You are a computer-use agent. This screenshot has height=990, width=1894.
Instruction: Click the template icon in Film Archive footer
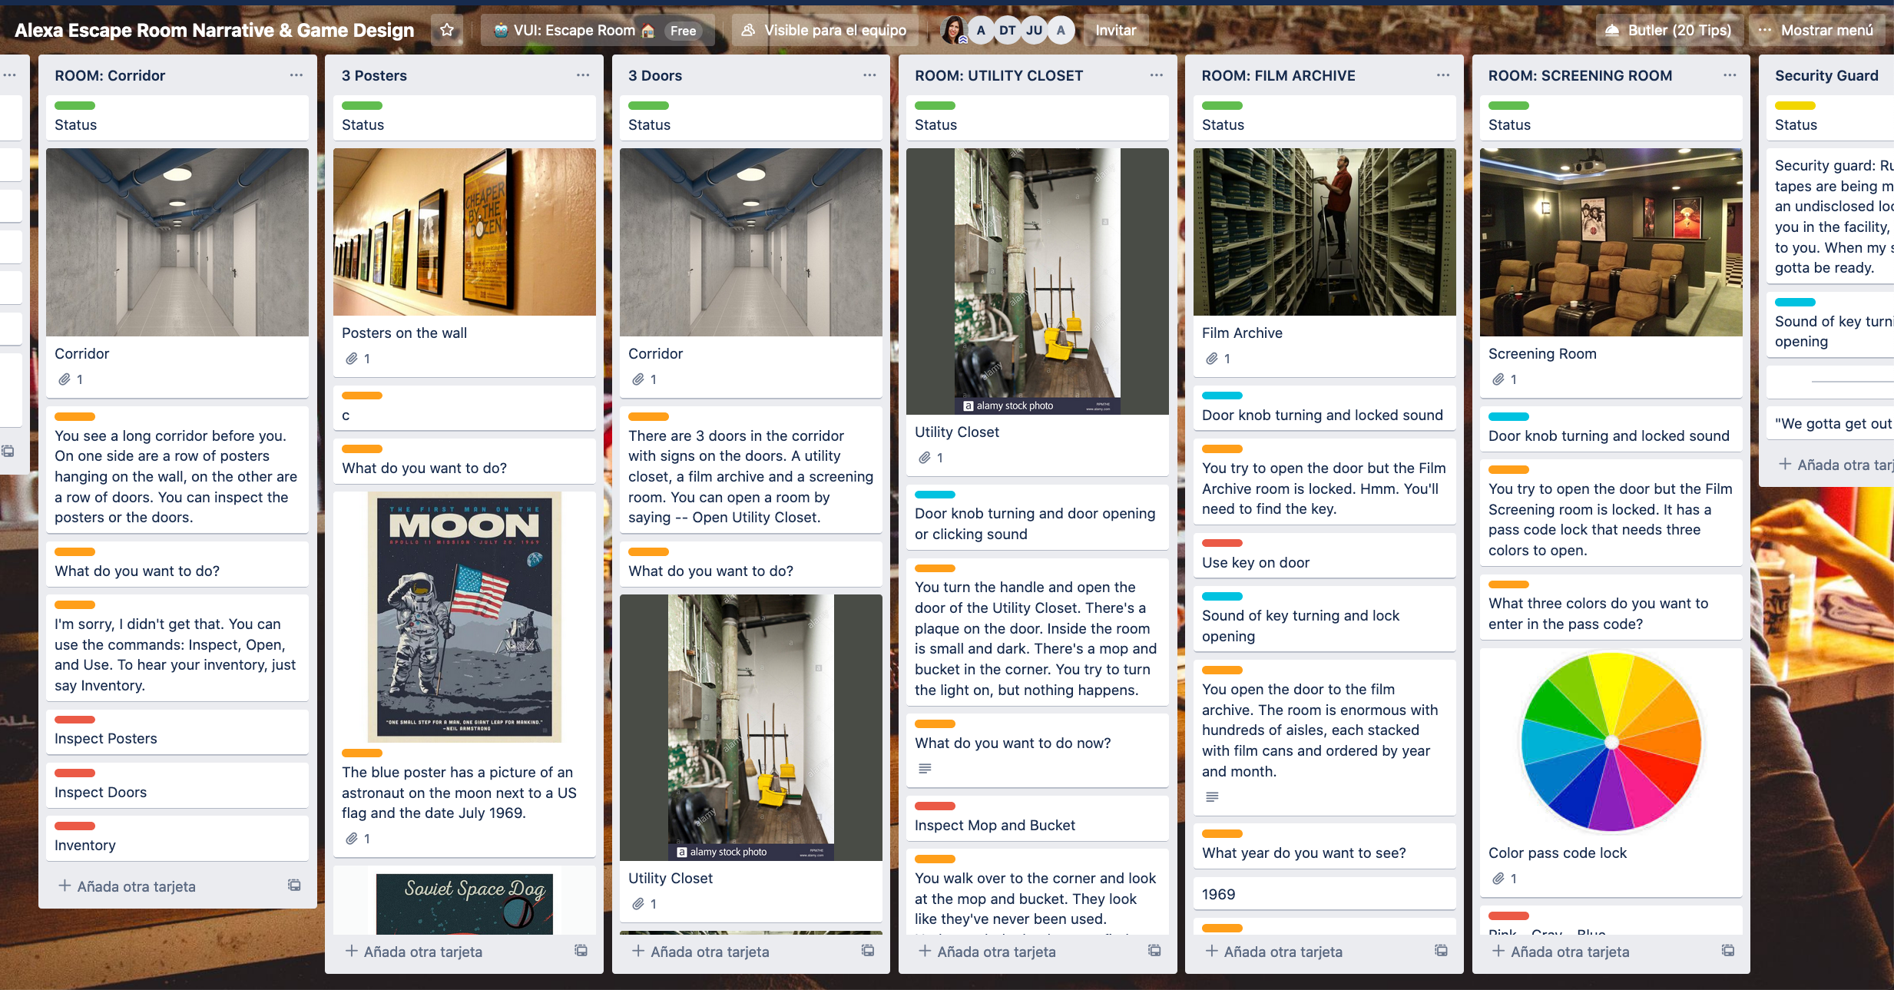point(1442,951)
